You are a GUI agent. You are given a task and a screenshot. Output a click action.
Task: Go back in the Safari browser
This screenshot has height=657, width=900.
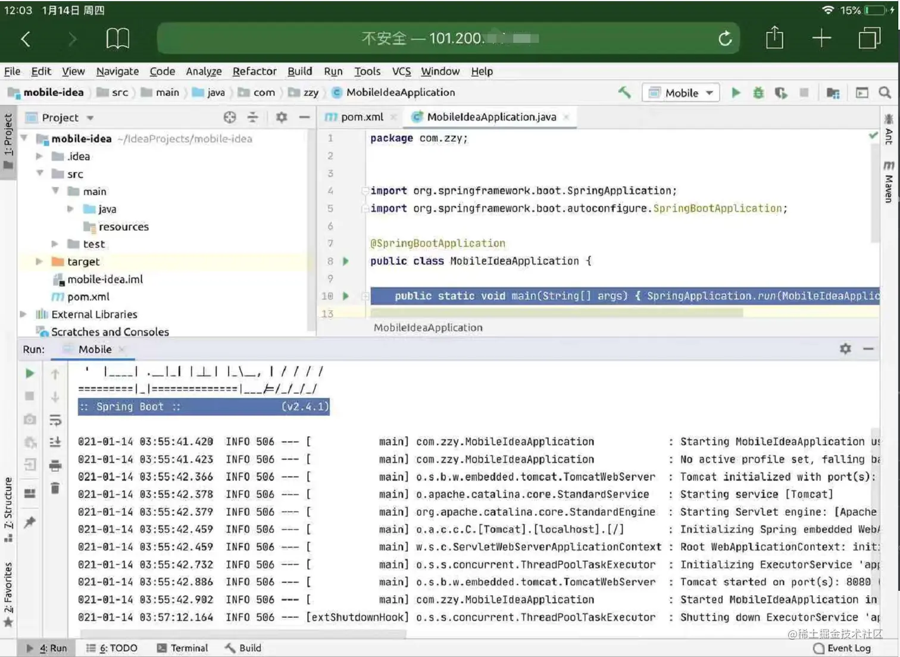coord(25,39)
